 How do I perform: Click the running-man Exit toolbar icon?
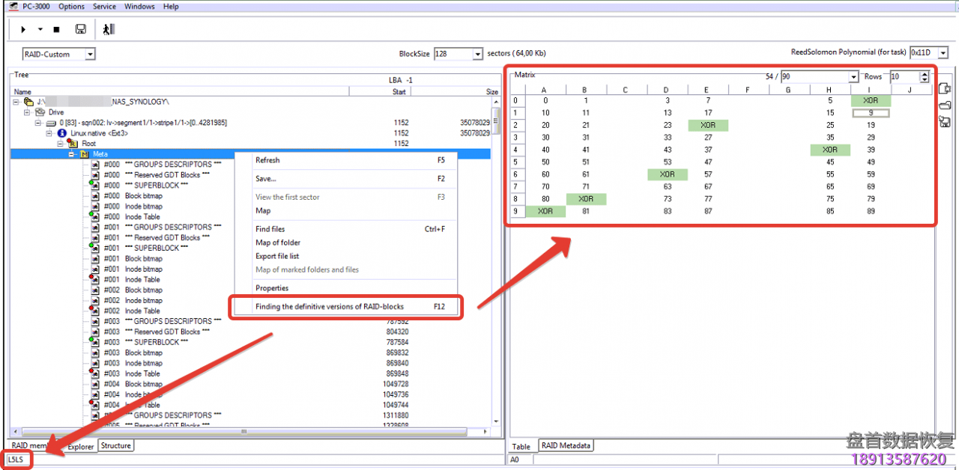(x=109, y=29)
